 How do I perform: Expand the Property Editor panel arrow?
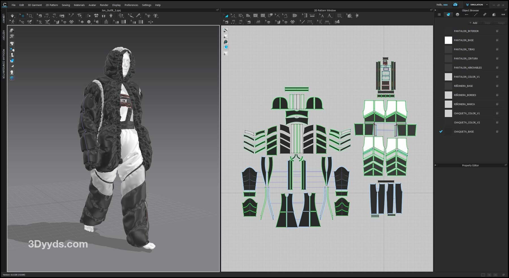click(435, 165)
